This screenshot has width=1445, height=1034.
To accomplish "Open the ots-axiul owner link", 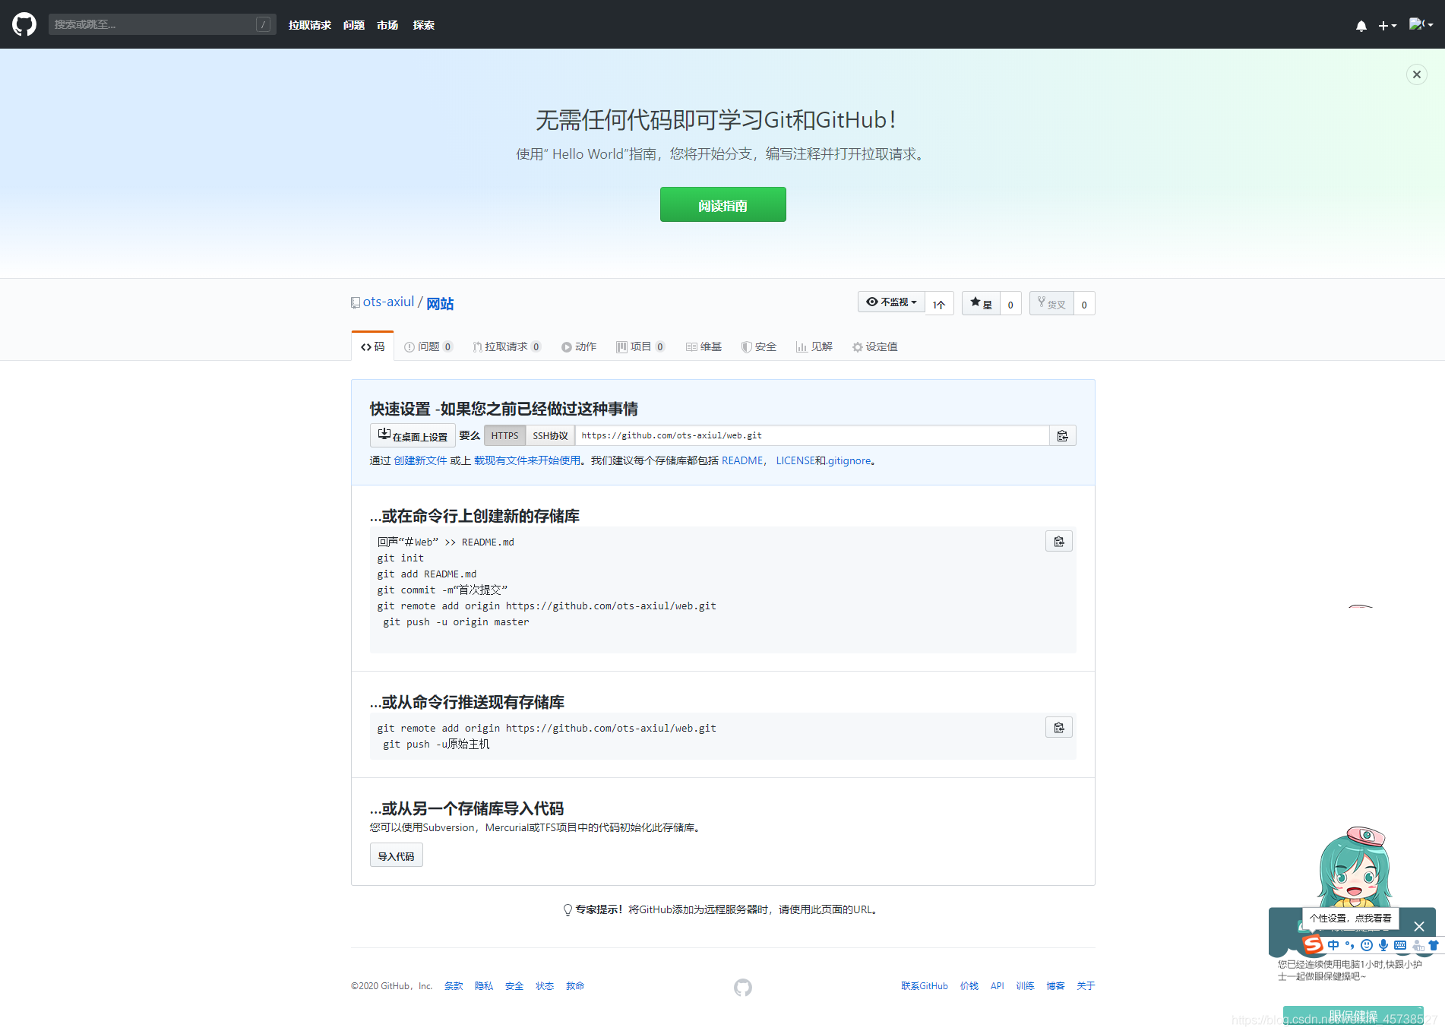I will tap(388, 302).
